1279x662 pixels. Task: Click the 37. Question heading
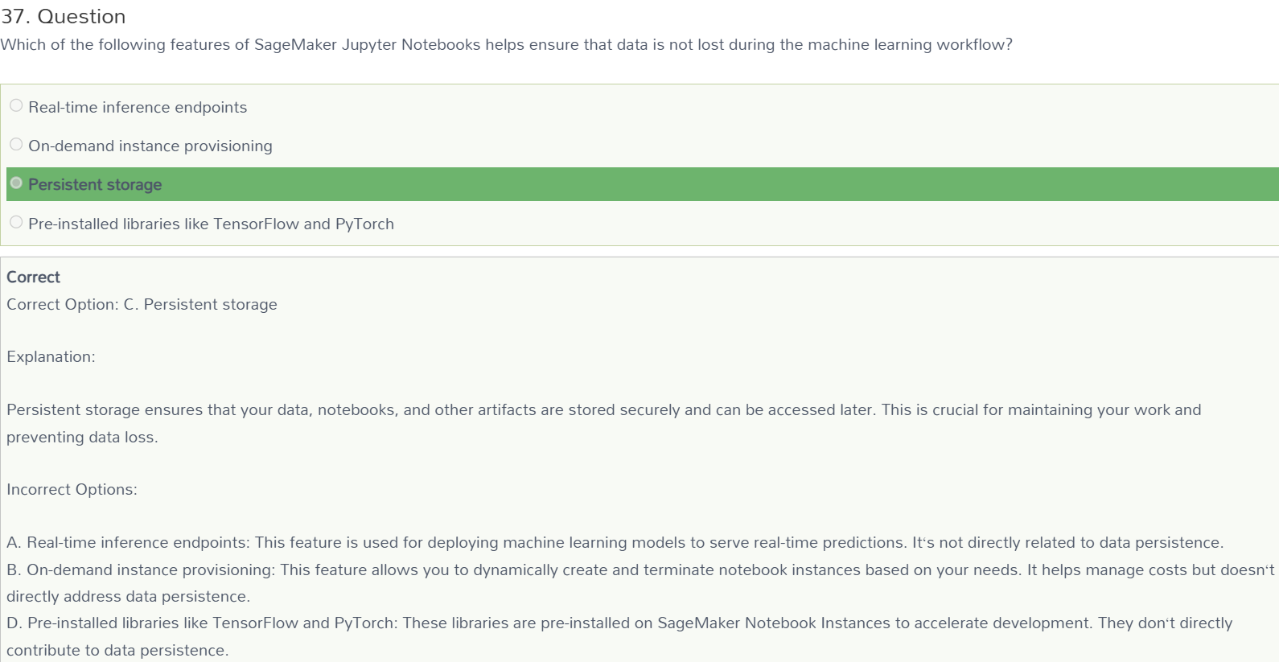[64, 16]
